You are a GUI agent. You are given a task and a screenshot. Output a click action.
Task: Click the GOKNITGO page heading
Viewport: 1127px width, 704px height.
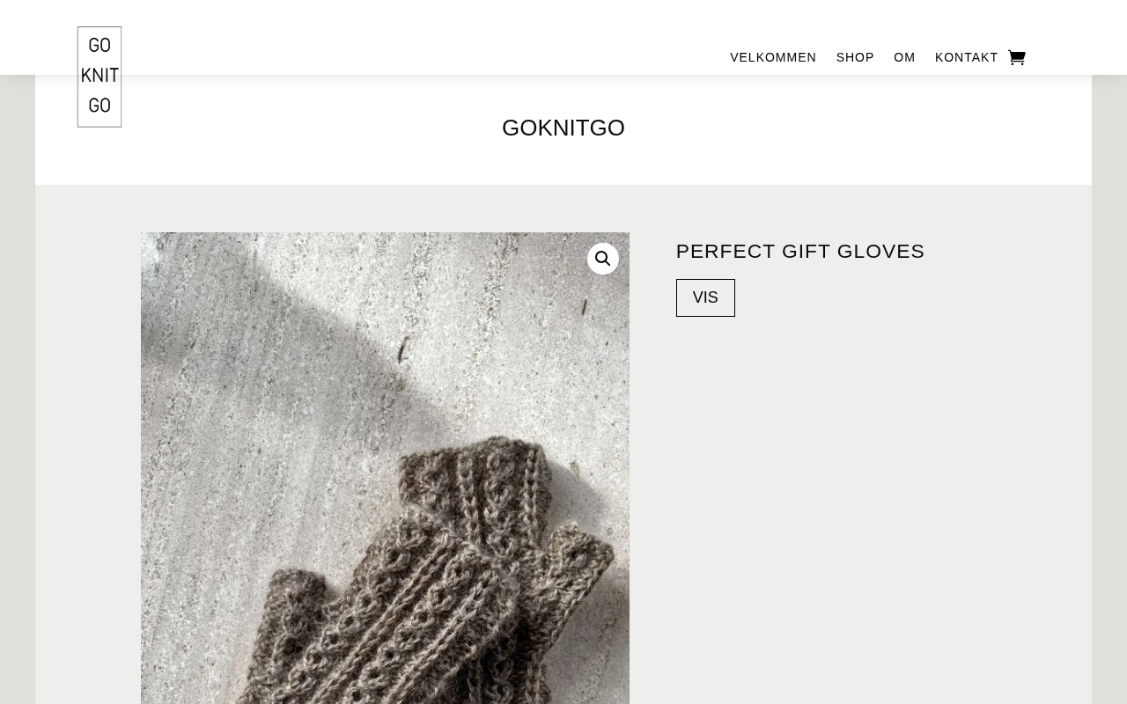563,128
